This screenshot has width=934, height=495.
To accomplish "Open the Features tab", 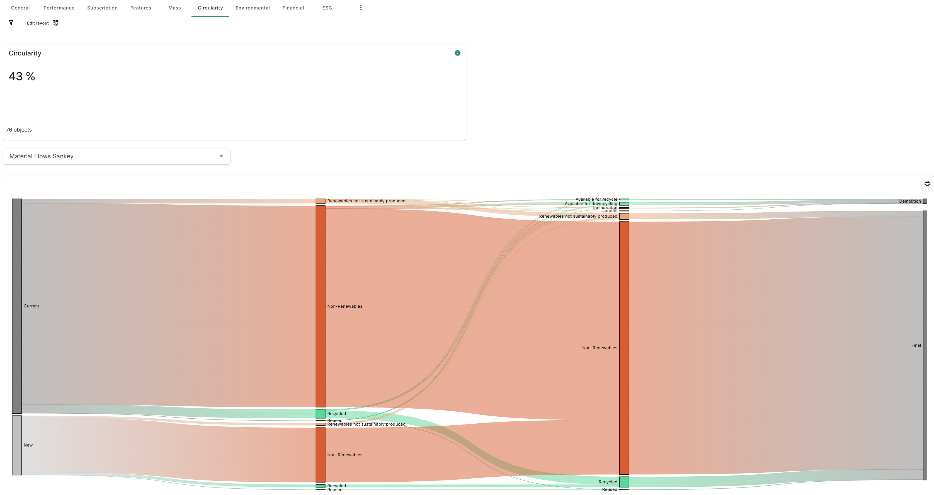I will click(x=141, y=8).
